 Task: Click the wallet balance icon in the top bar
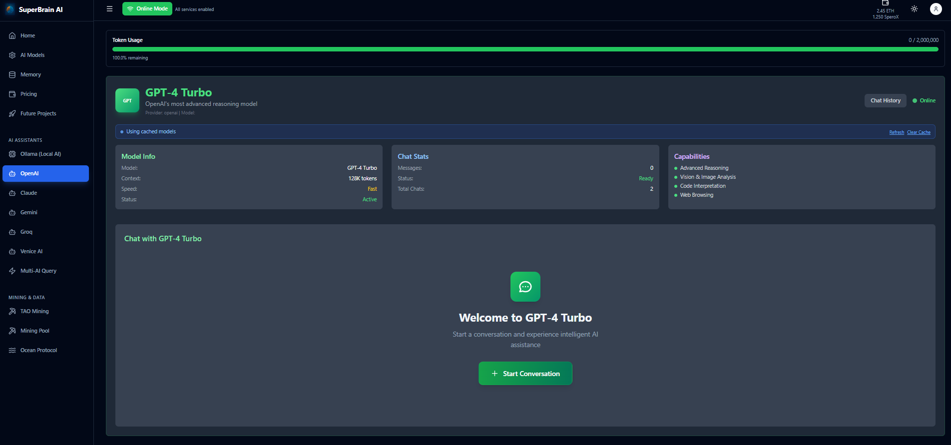(x=886, y=3)
